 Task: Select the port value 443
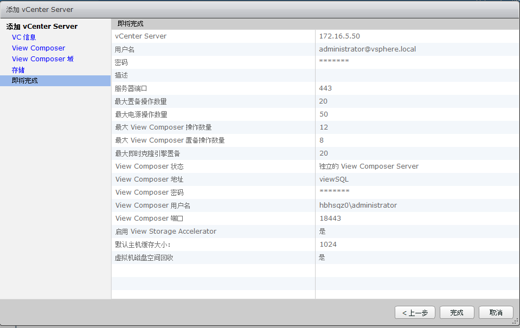[325, 88]
